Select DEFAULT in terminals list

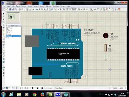coord(13,28)
